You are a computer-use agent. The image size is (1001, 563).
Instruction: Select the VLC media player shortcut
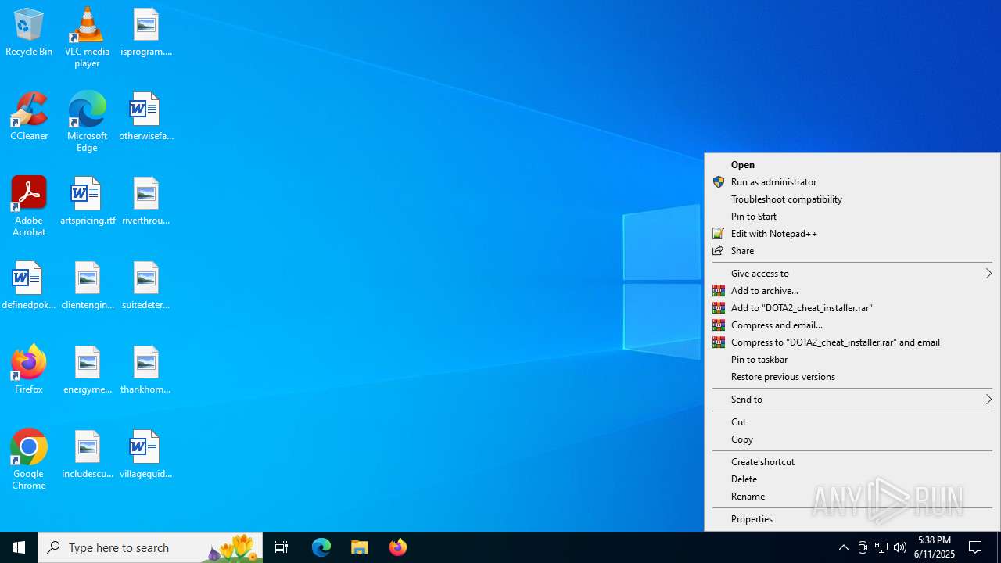point(87,37)
